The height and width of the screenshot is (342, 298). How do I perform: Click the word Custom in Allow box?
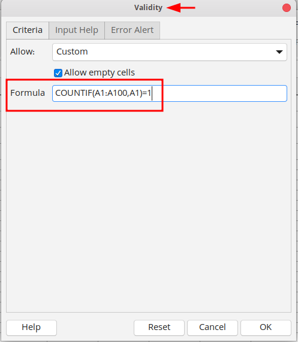(72, 52)
